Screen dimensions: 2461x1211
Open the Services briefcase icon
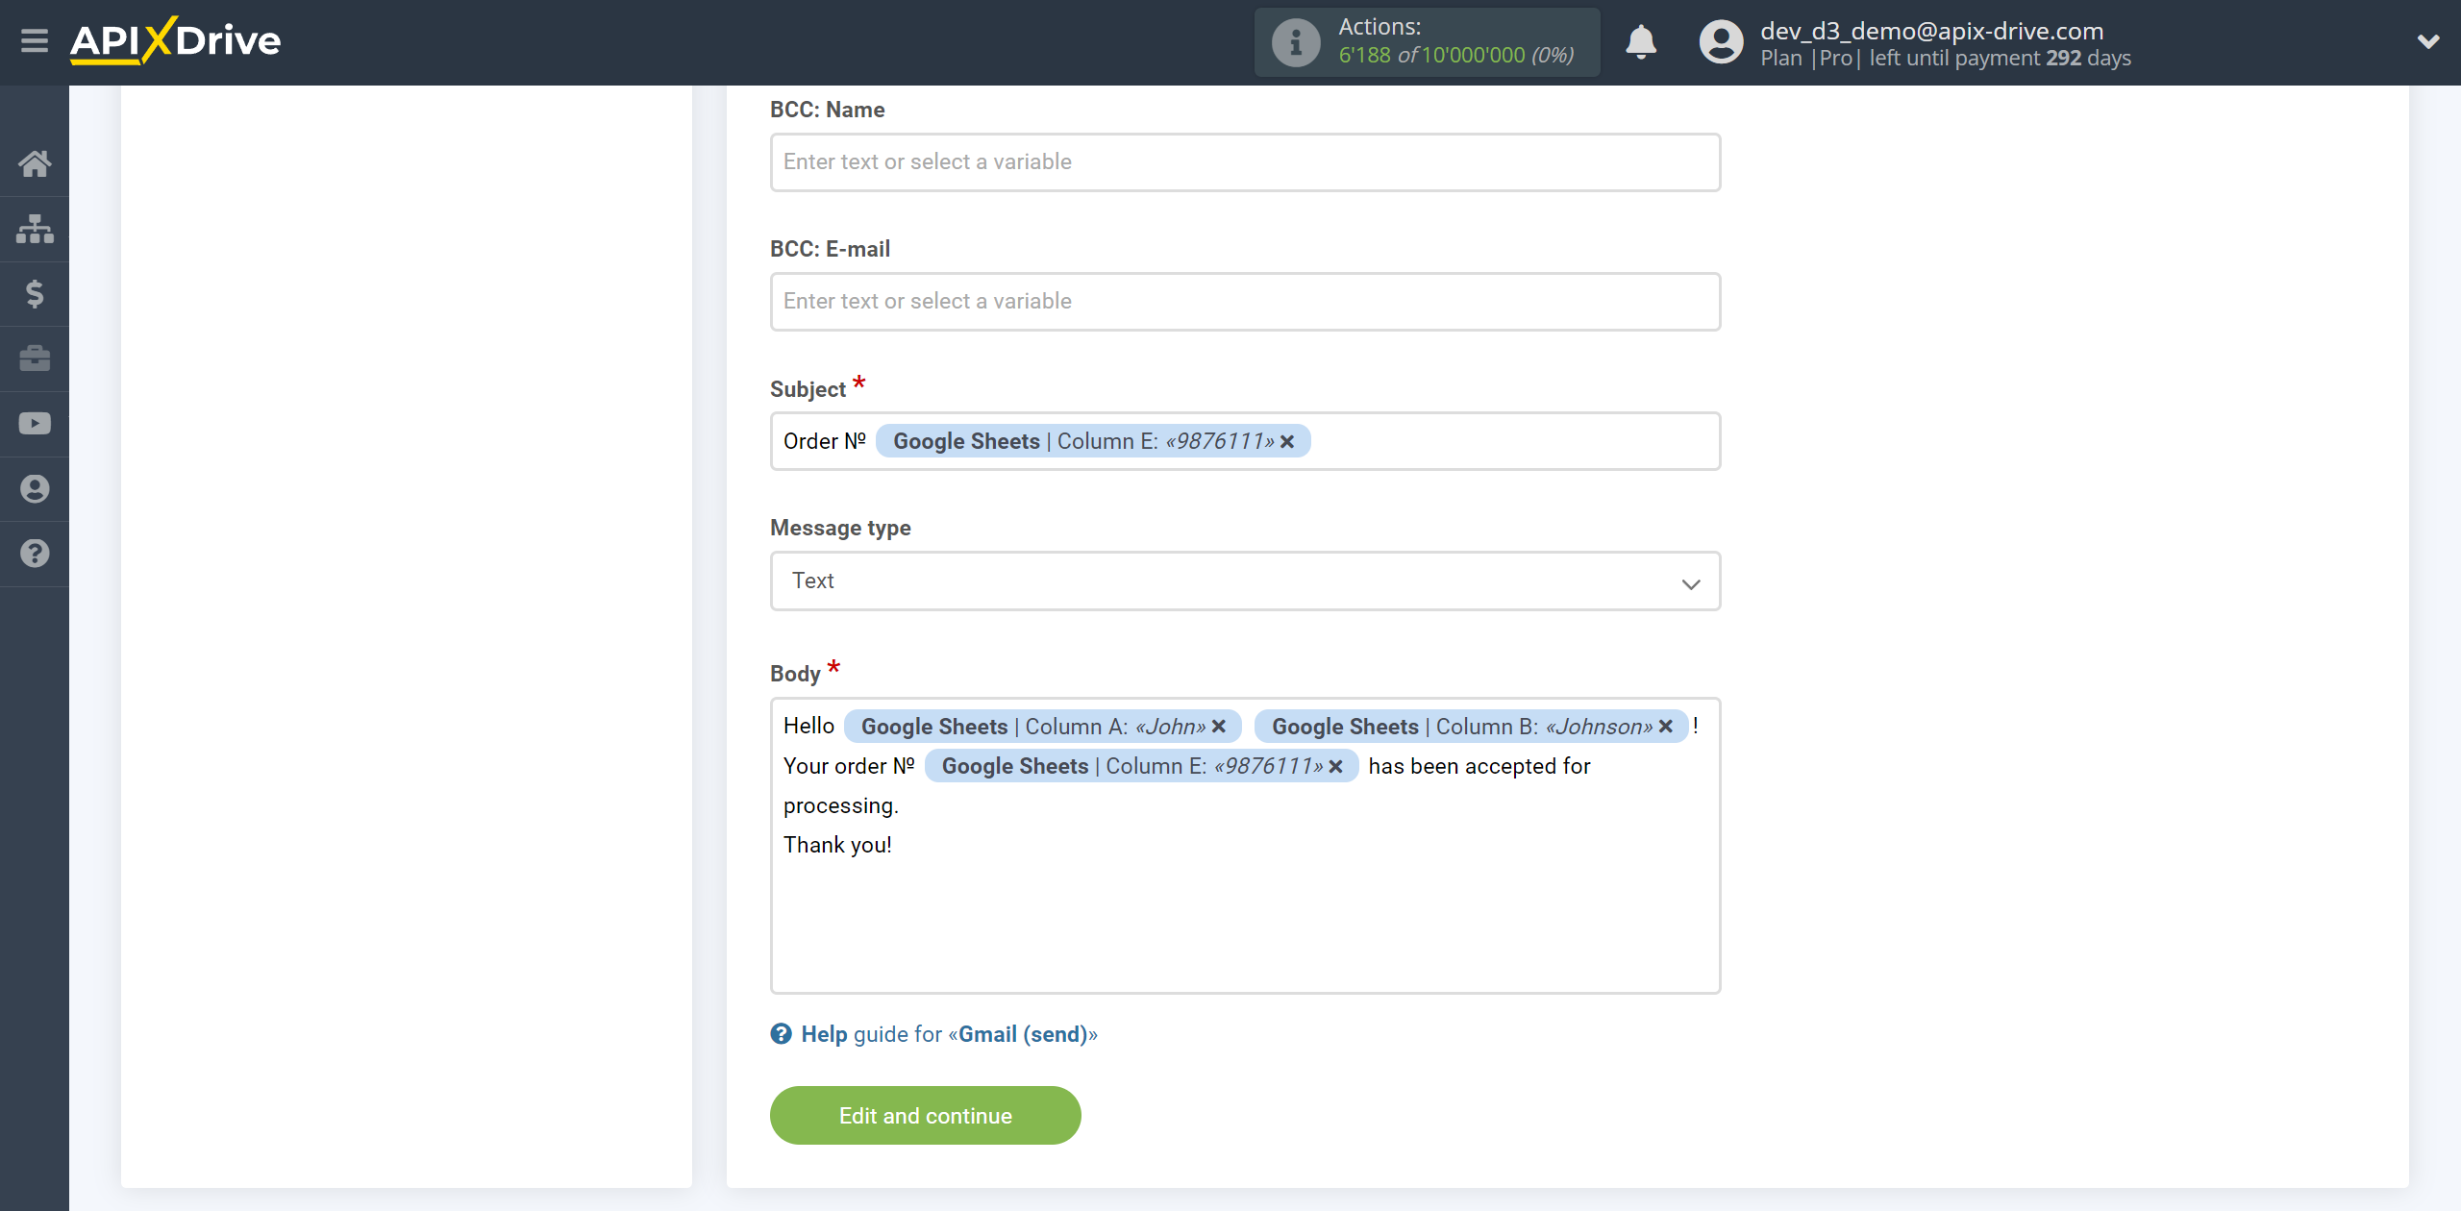(x=35, y=358)
